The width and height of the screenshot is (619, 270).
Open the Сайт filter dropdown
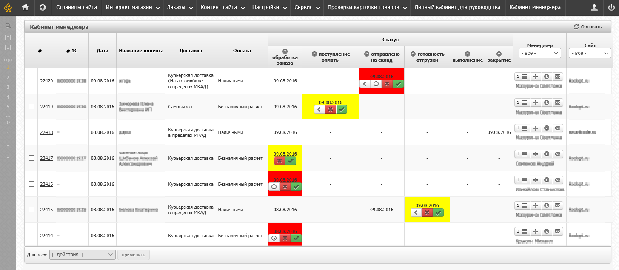[590, 53]
